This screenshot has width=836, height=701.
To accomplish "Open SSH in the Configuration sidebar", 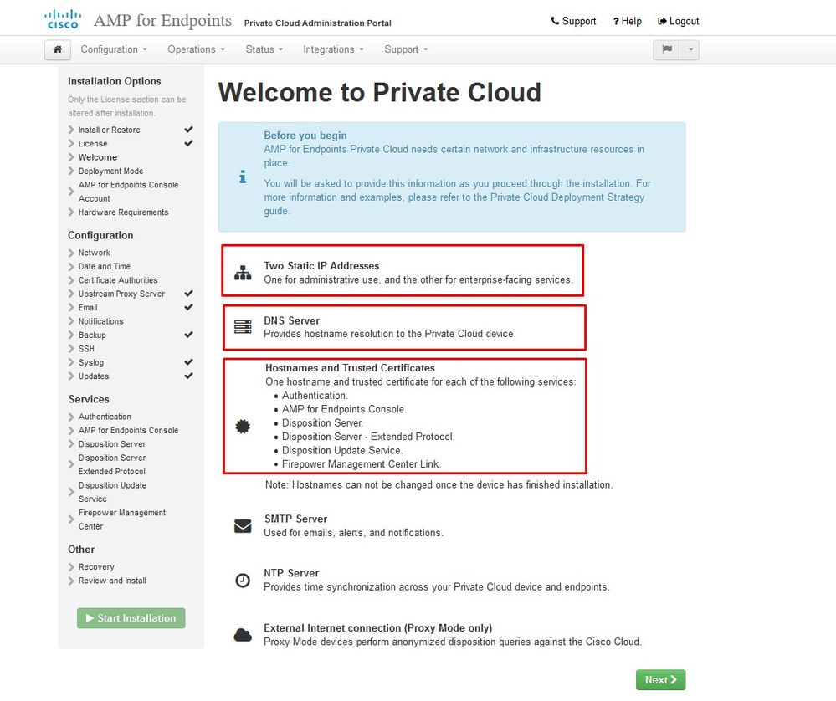I will tap(86, 349).
